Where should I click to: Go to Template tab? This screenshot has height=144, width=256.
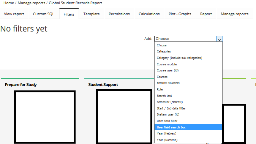click(x=92, y=14)
